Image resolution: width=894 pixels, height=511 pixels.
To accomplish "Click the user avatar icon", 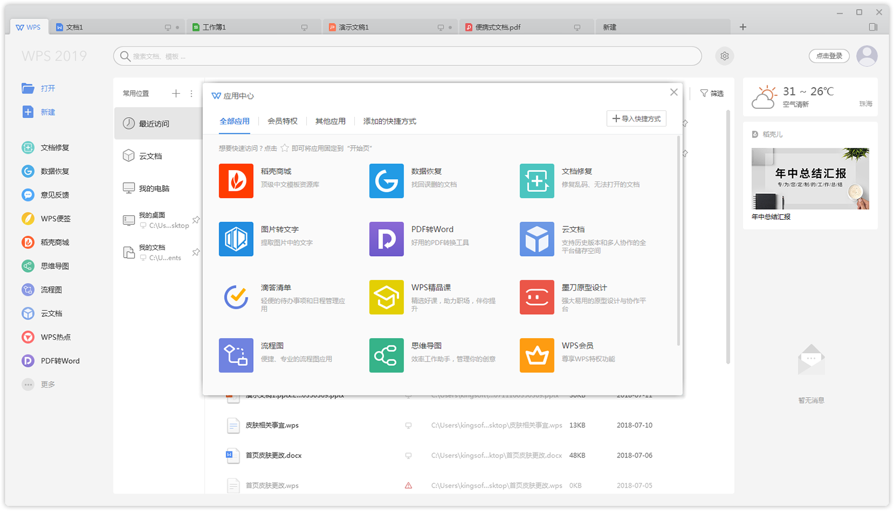I will 867,56.
